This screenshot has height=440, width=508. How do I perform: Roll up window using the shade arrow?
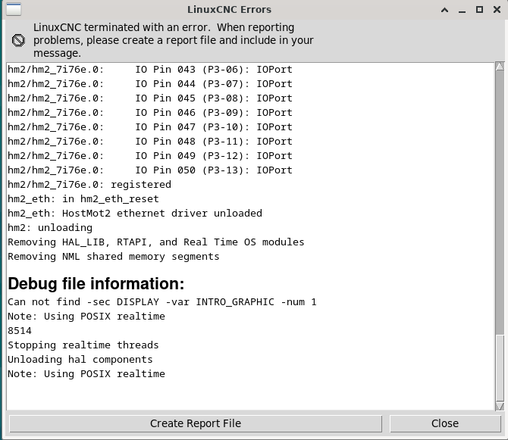click(x=444, y=10)
